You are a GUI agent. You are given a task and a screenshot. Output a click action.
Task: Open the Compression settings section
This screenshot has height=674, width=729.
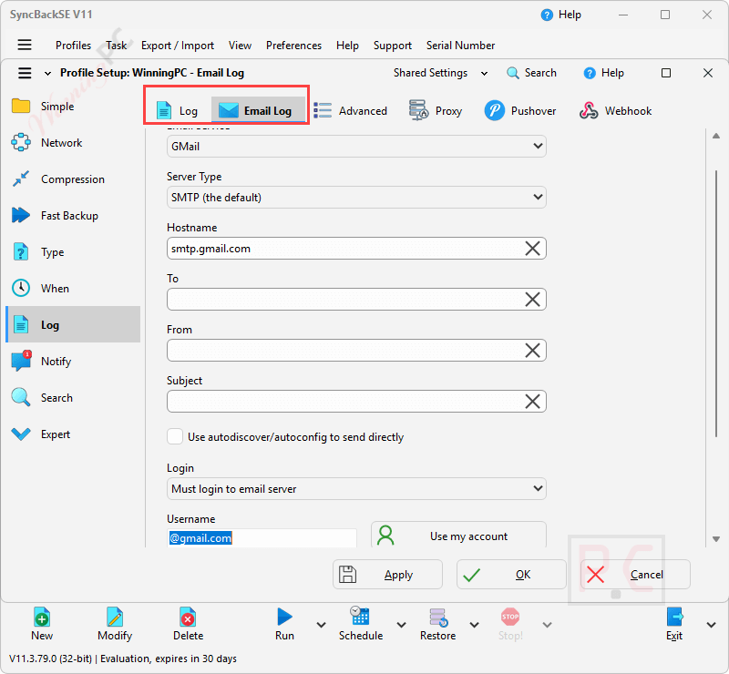[73, 179]
